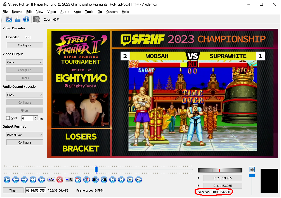Step back one frame with left arrow

(16, 180)
